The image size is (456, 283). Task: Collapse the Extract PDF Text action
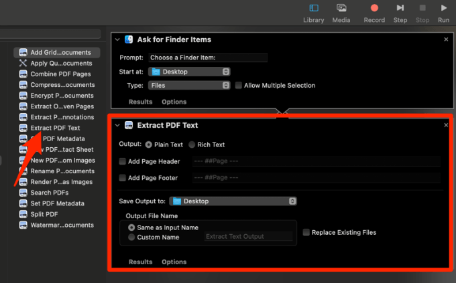click(118, 125)
